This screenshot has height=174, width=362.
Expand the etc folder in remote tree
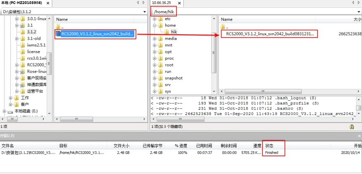(x=155, y=19)
